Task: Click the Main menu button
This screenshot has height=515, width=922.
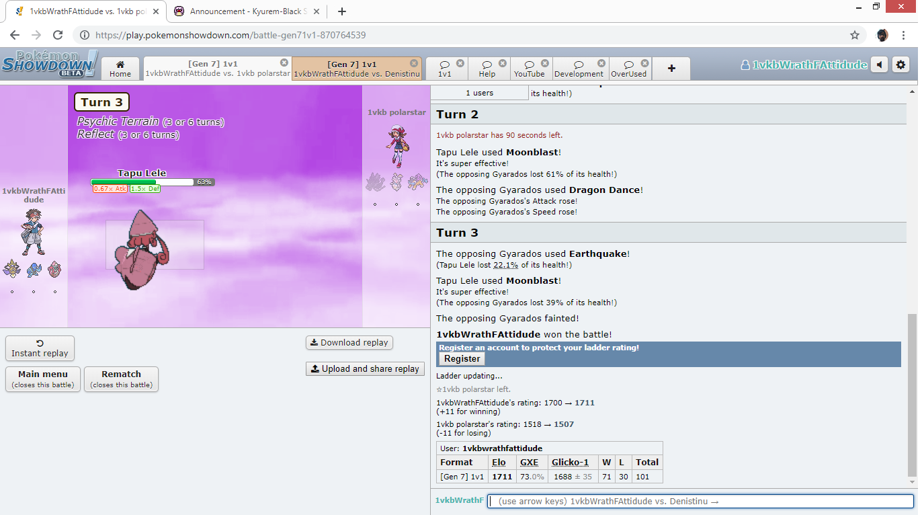Action: coord(43,379)
